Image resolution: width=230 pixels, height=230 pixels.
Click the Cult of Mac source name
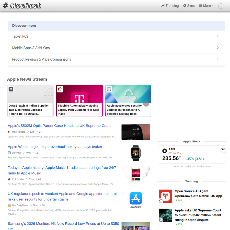click(x=18, y=179)
